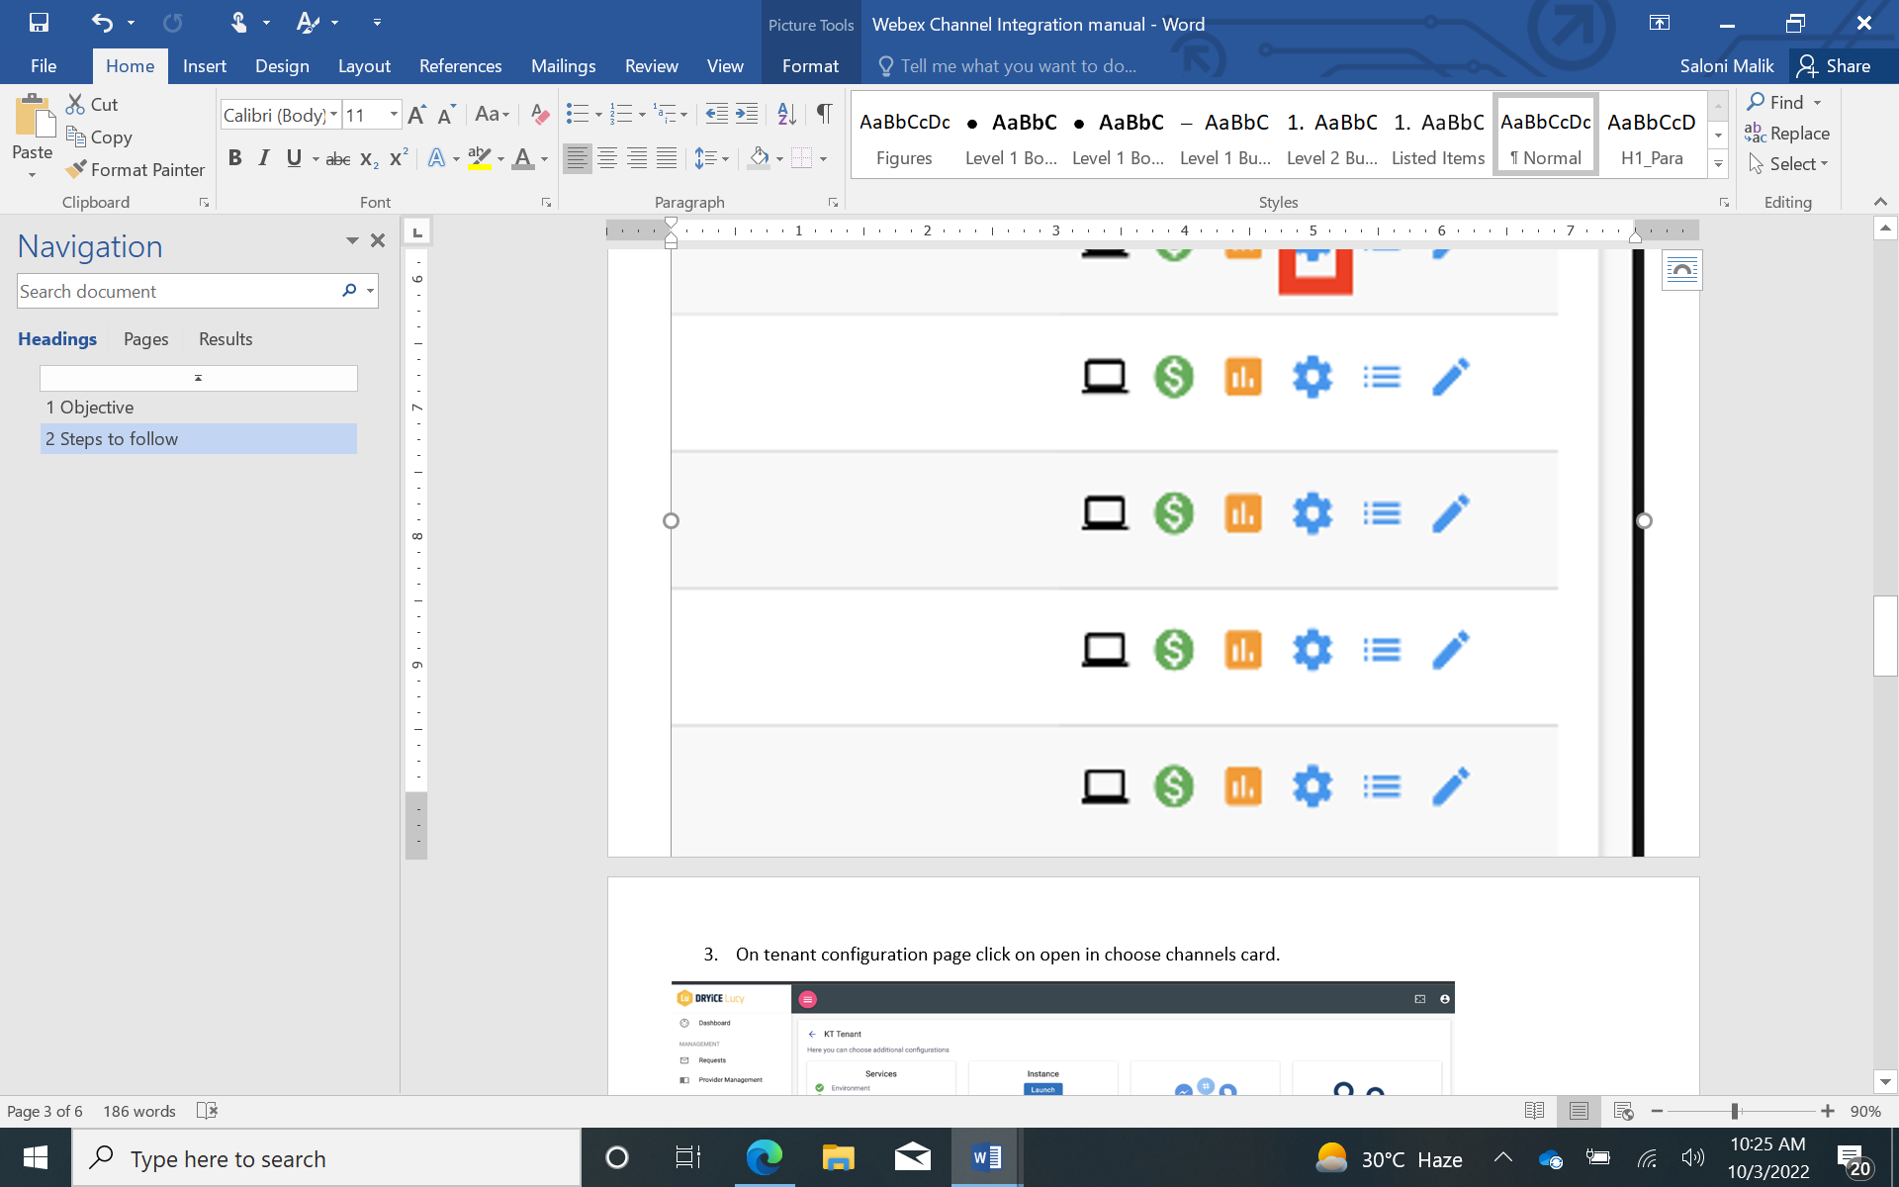This screenshot has width=1899, height=1187.
Task: Click the Sort A-Z icon
Action: [x=786, y=115]
